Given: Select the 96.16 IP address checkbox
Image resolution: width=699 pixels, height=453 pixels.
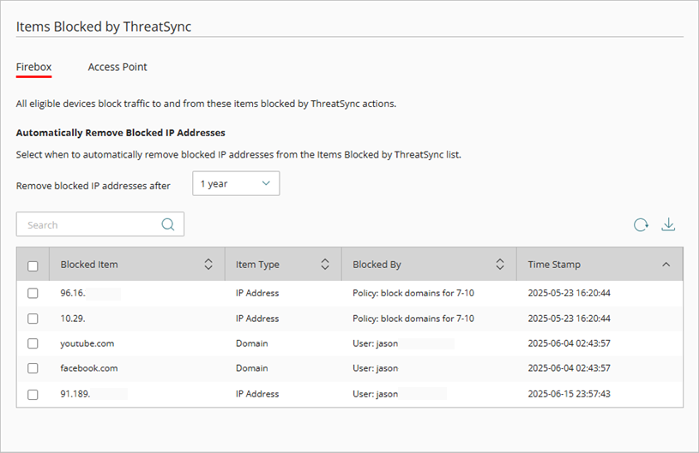Looking at the screenshot, I should tap(33, 293).
